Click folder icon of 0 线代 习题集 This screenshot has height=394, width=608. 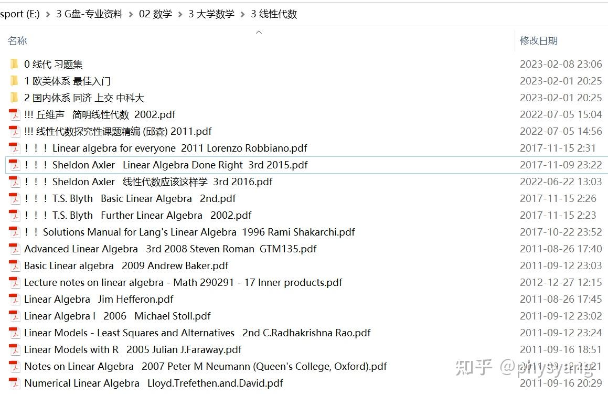pos(14,64)
